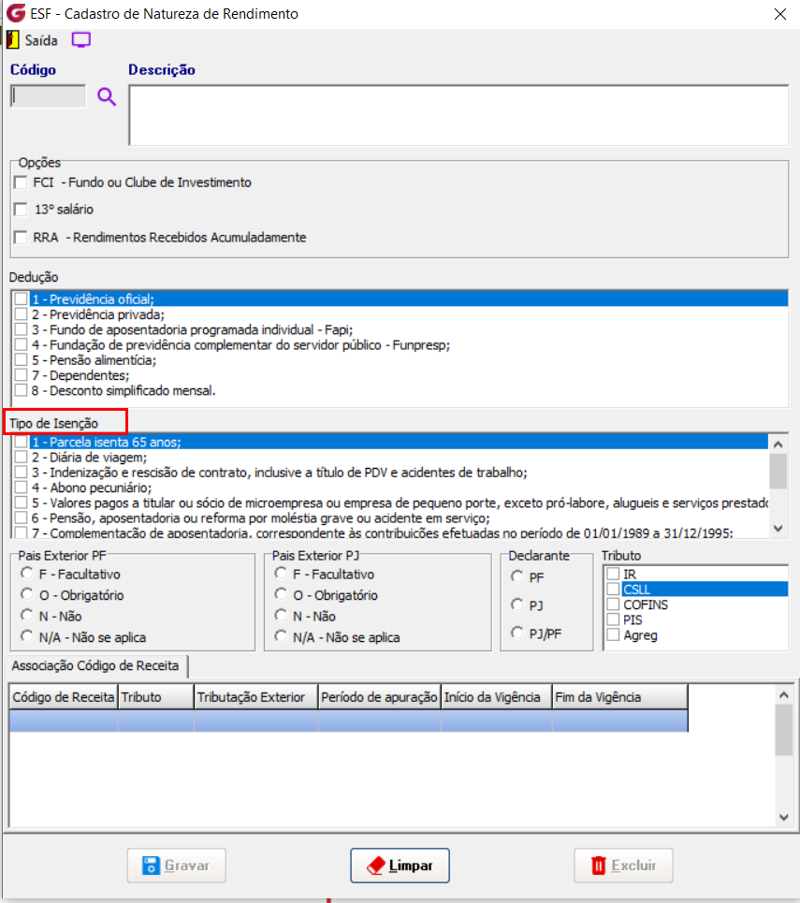This screenshot has height=903, width=800.
Task: Click the Tributo column header in grid
Action: (155, 697)
